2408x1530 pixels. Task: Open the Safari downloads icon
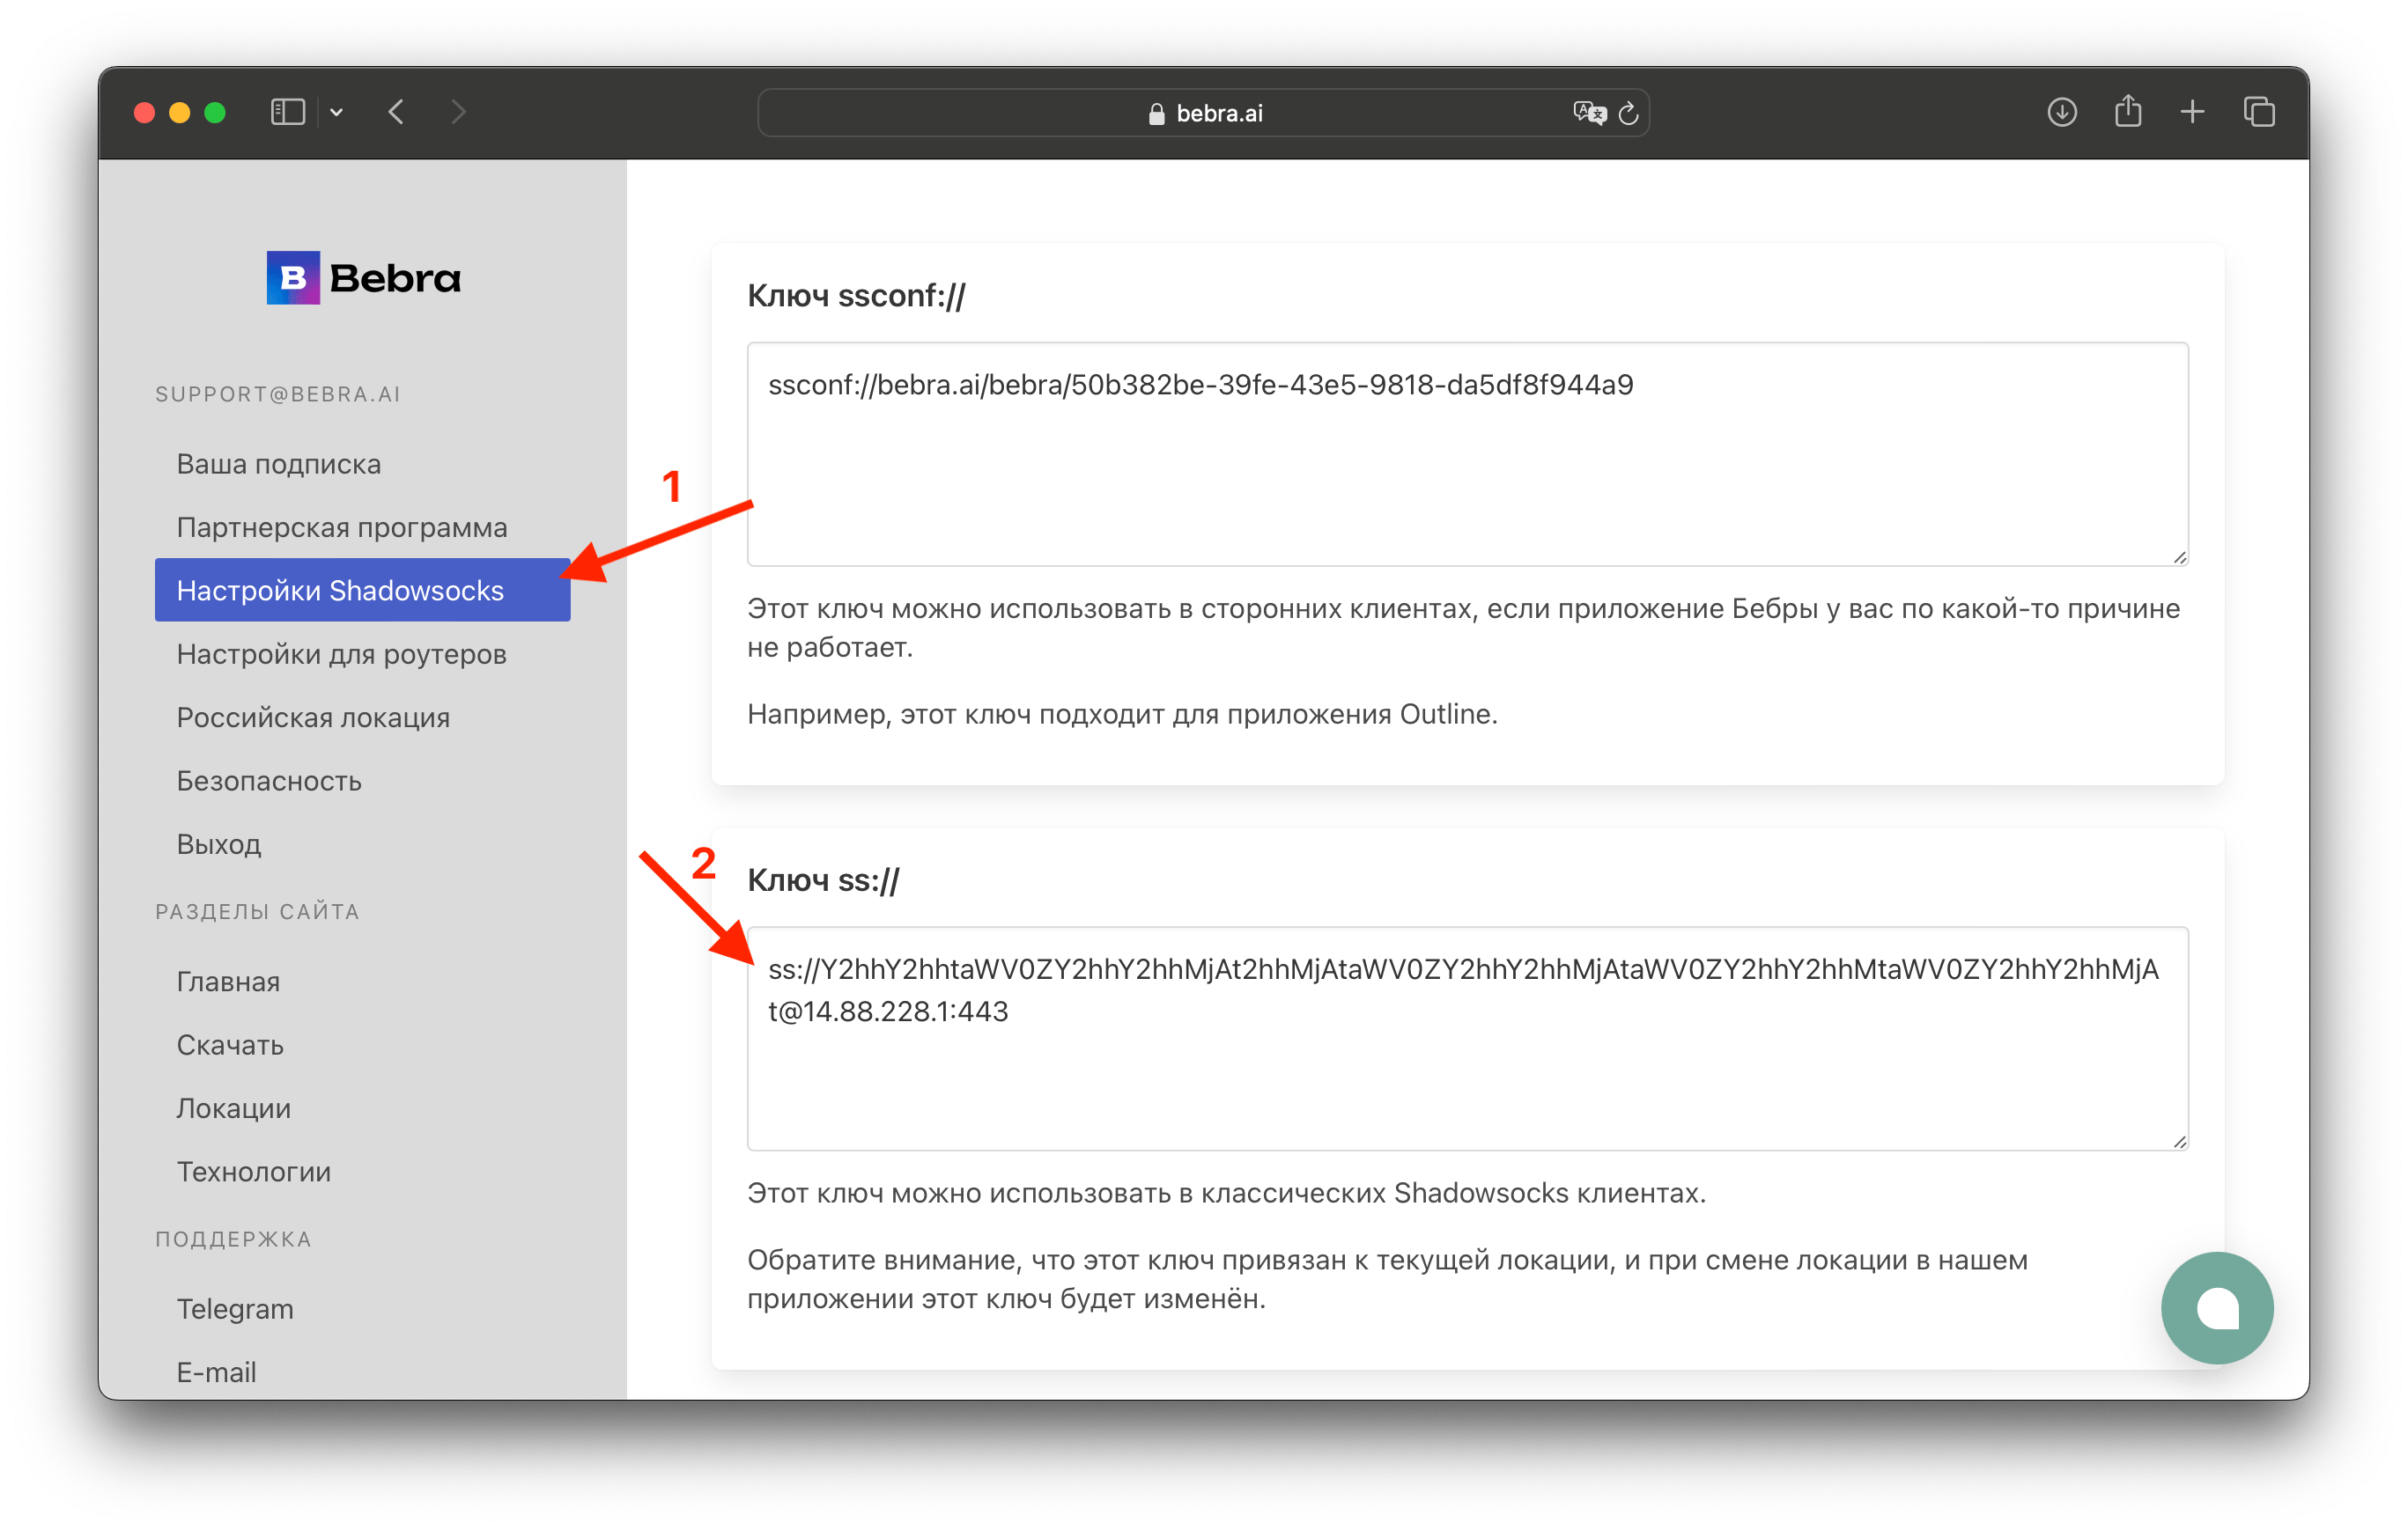tap(2061, 112)
